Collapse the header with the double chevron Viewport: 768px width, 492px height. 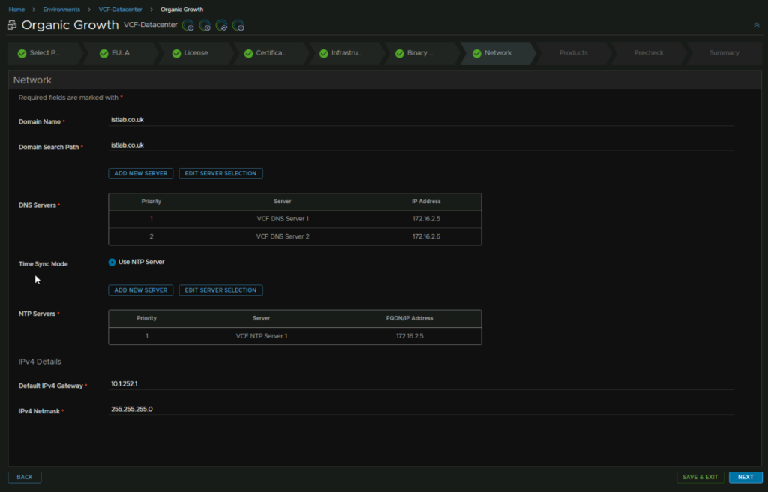pos(757,25)
